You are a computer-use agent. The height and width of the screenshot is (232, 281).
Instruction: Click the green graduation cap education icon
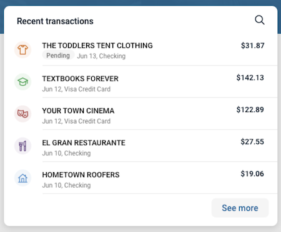pyautogui.click(x=22, y=81)
